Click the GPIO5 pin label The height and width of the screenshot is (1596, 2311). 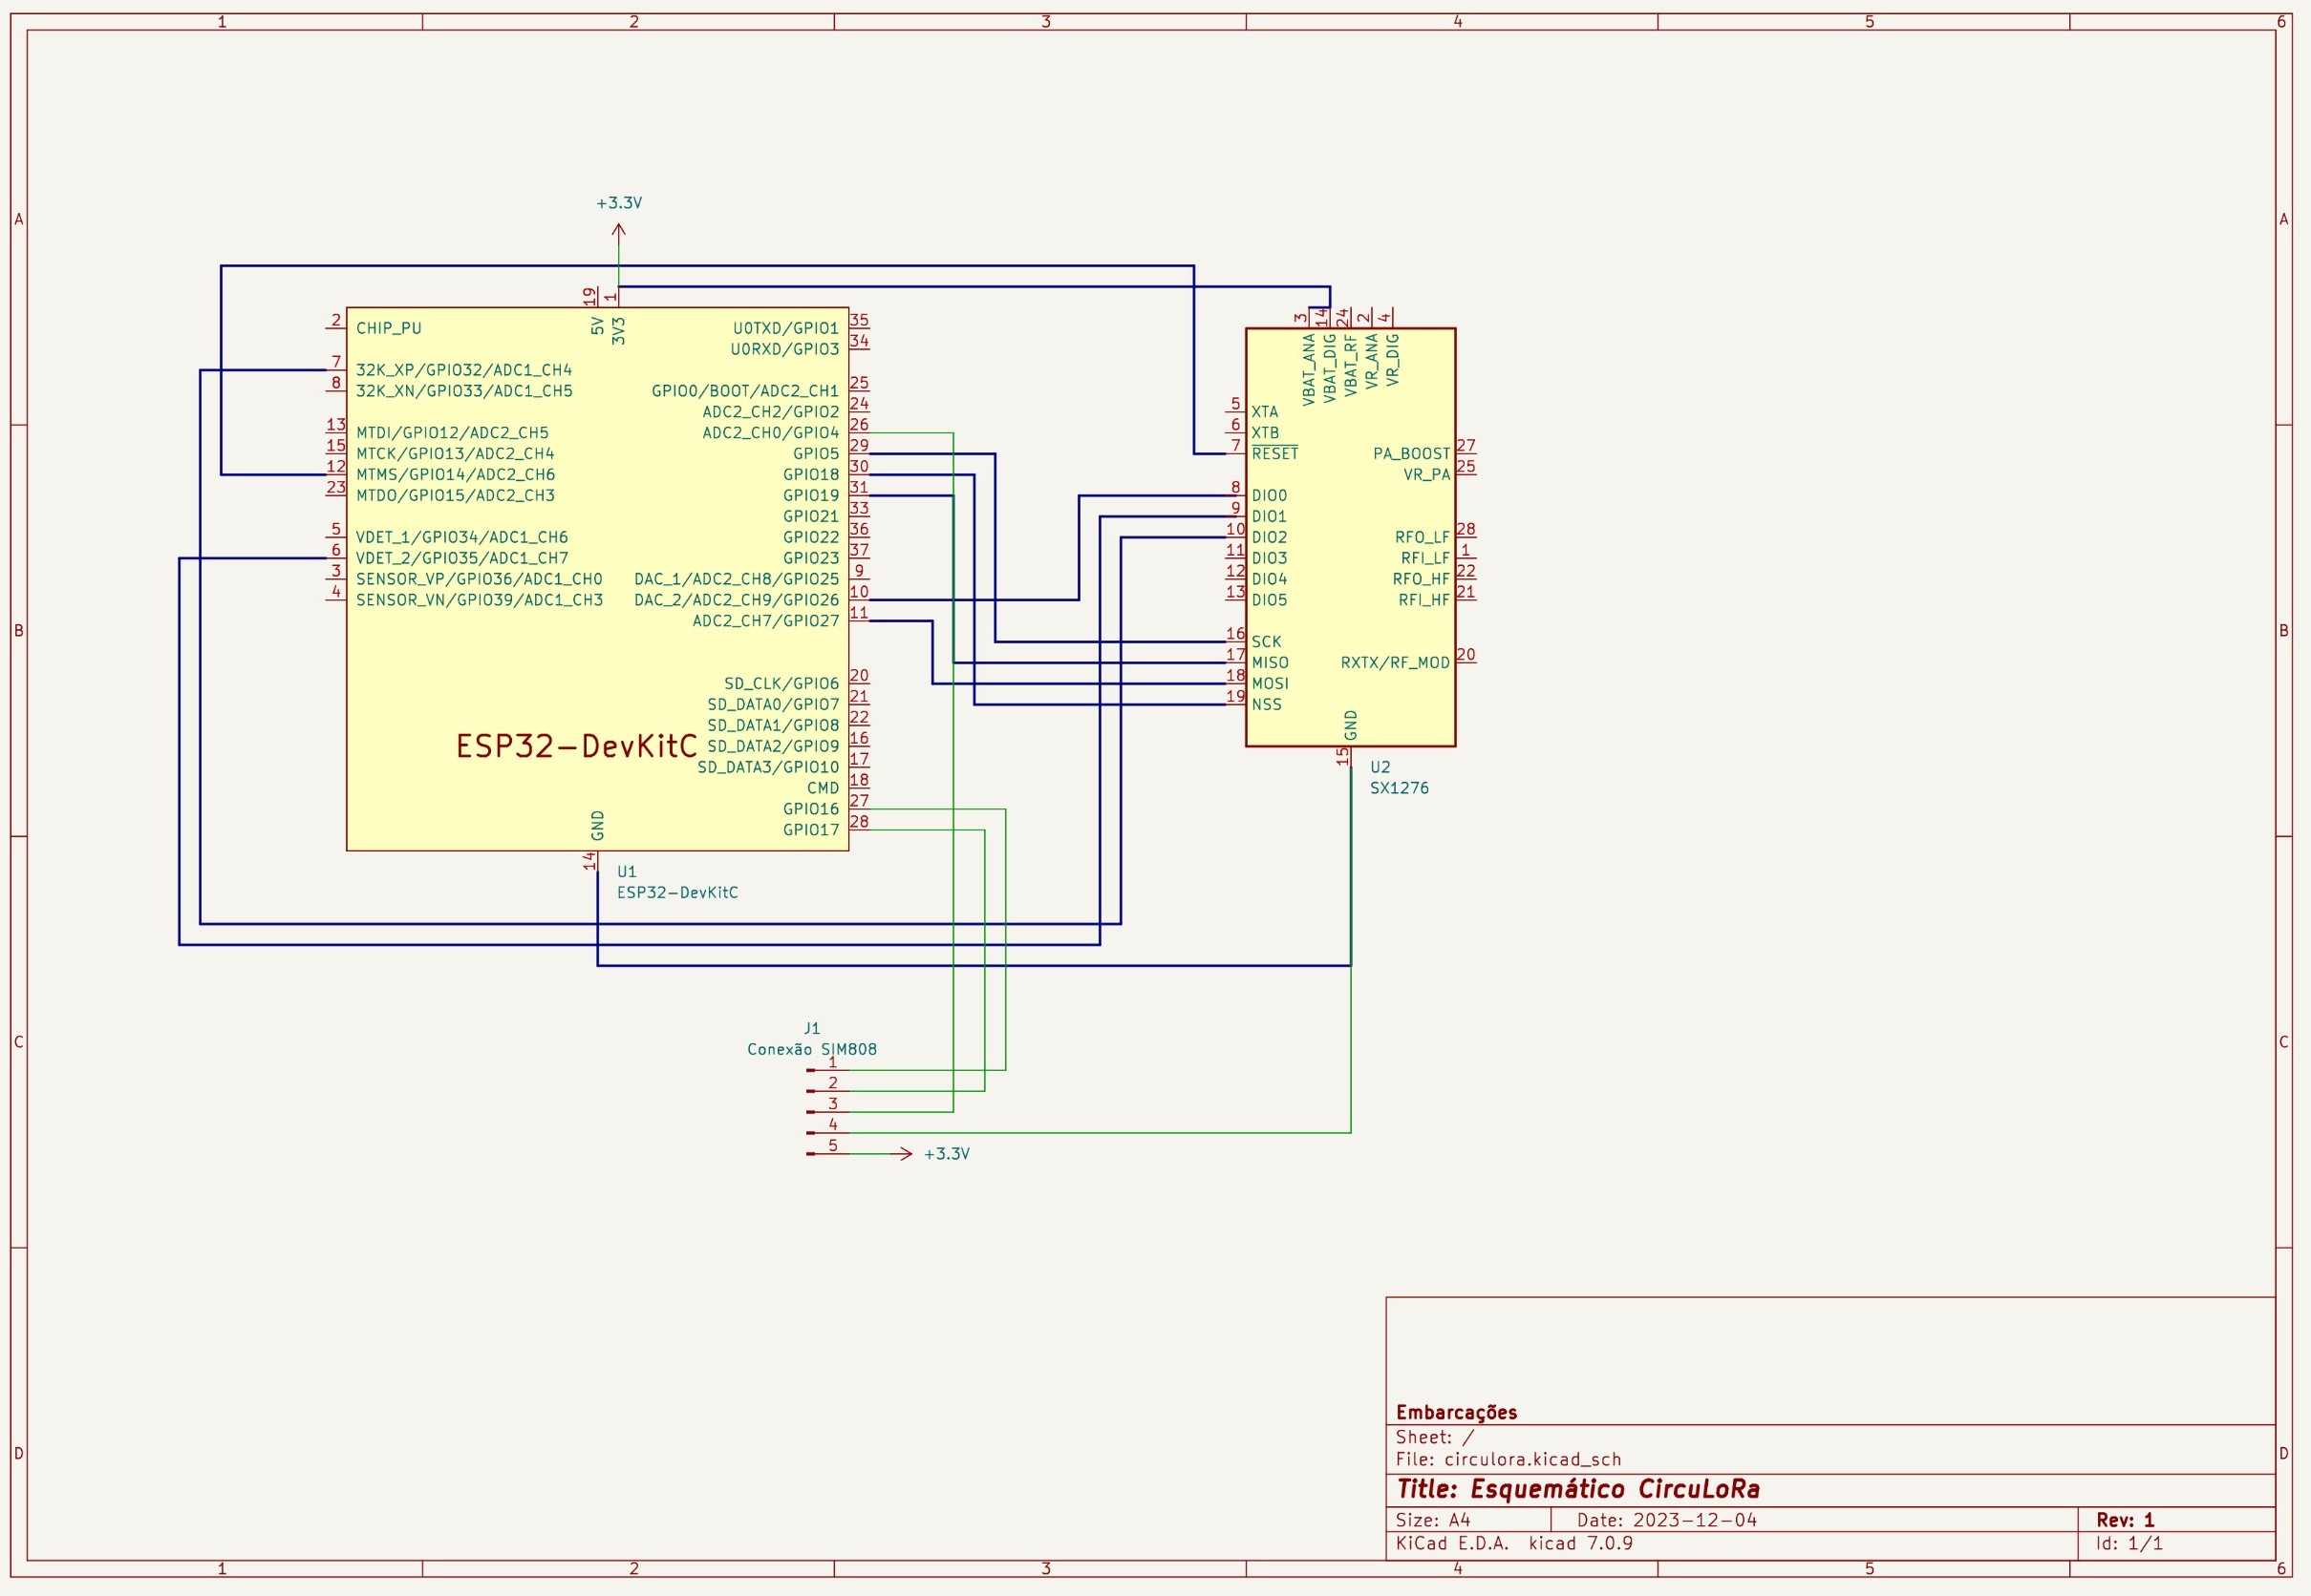pyautogui.click(x=816, y=453)
